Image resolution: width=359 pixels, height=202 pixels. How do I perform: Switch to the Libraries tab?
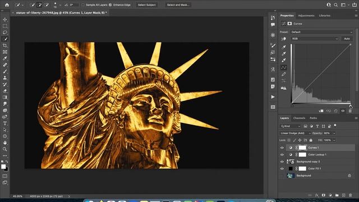324,16
